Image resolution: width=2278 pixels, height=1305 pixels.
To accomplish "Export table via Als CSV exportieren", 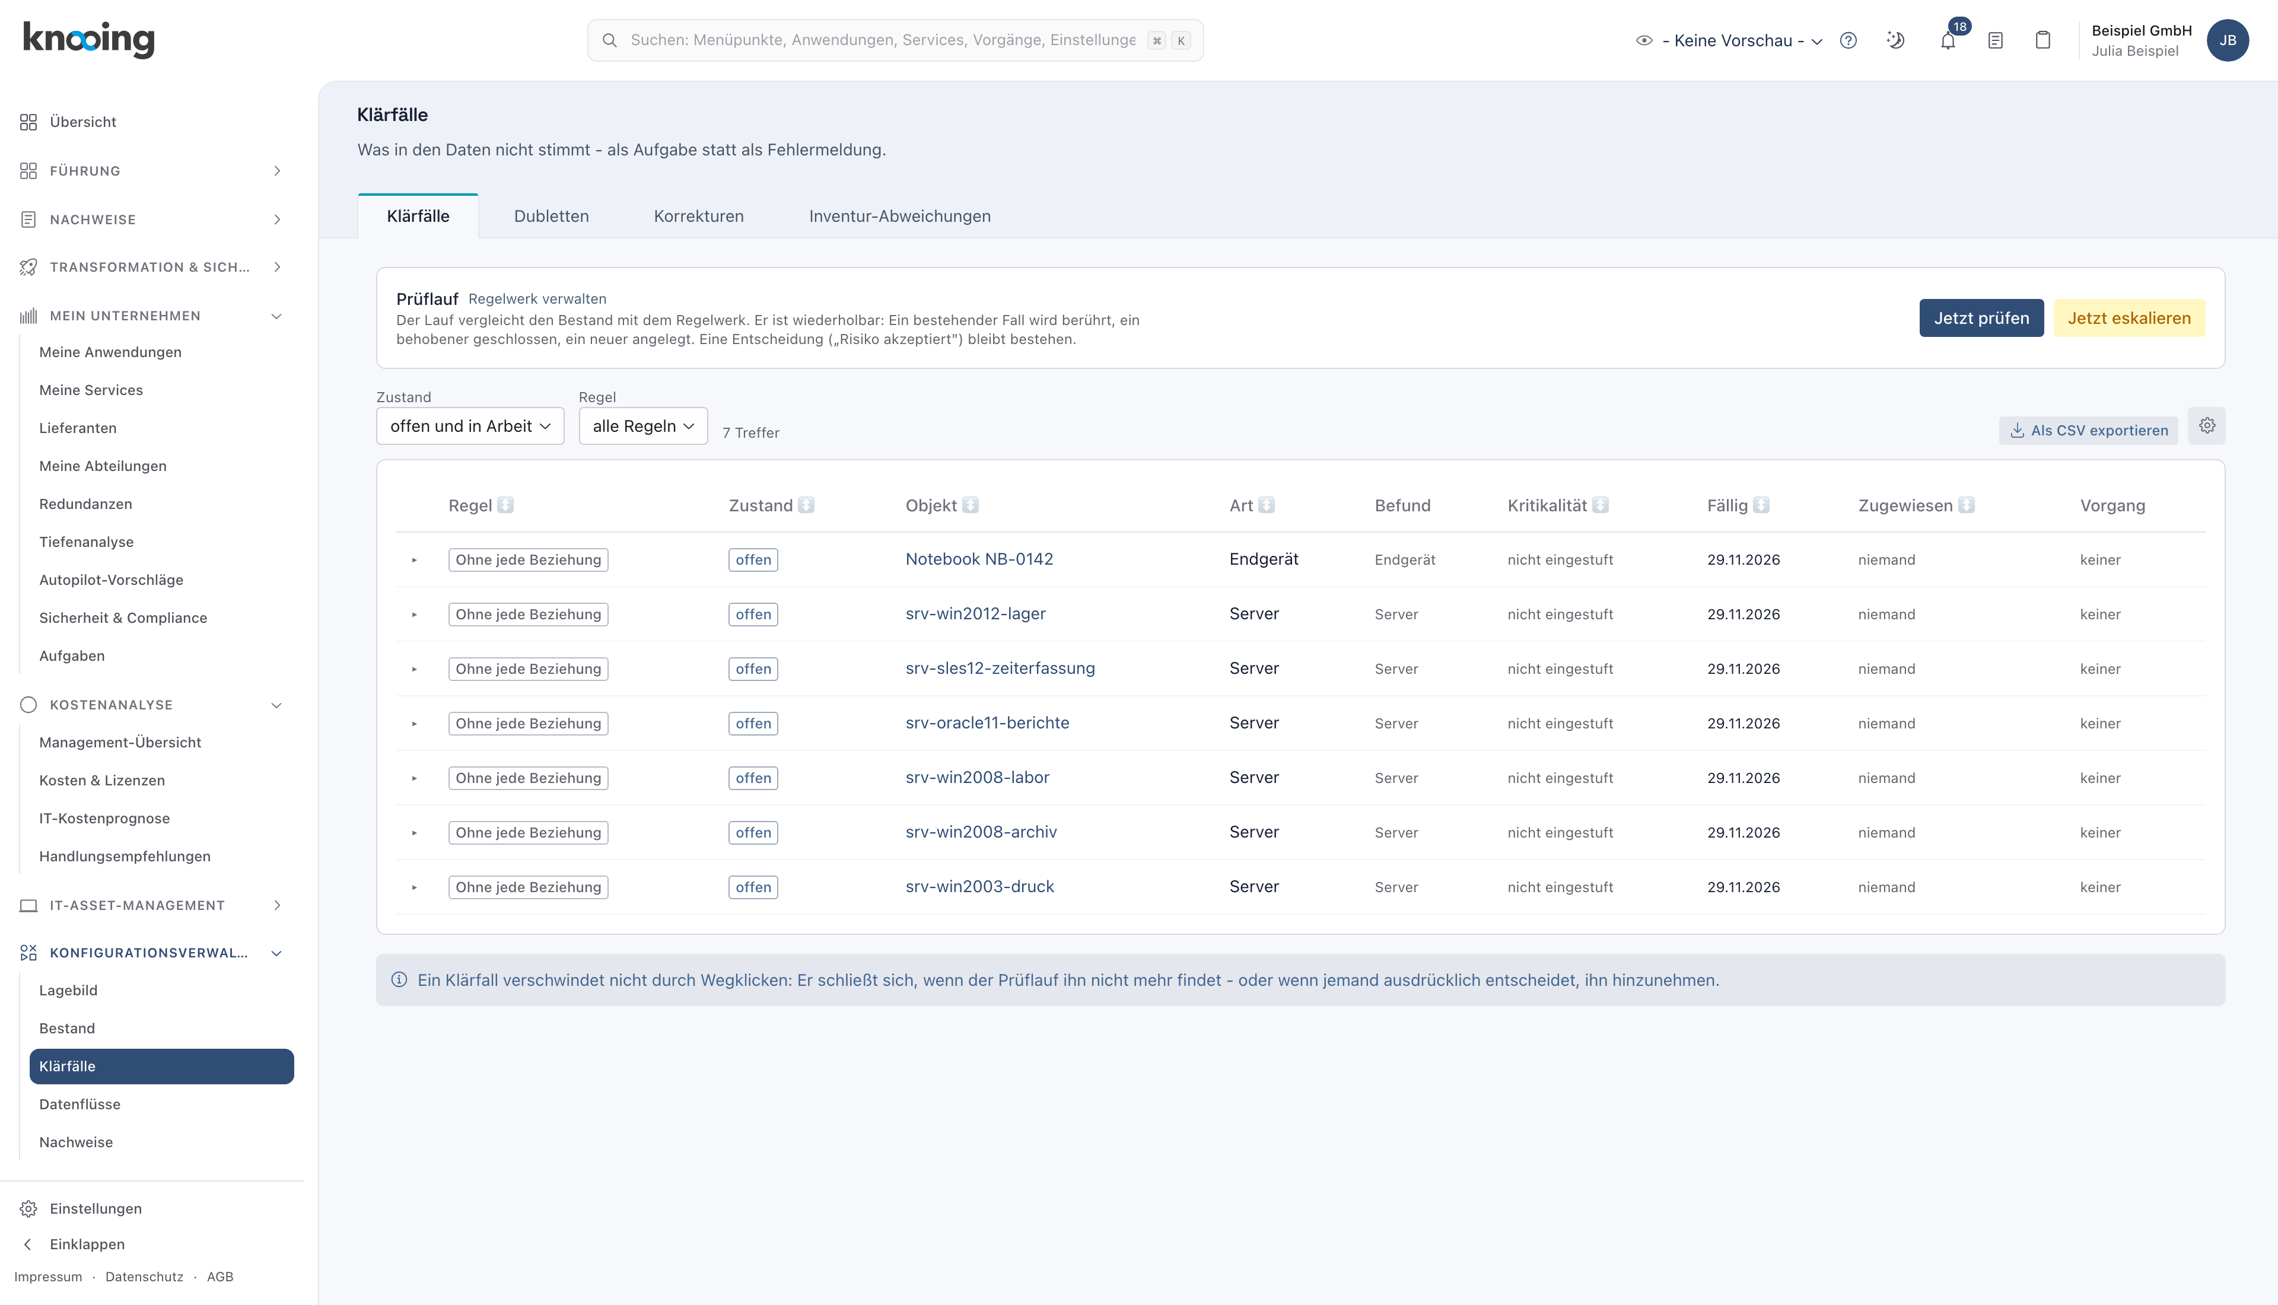I will click(x=2089, y=430).
